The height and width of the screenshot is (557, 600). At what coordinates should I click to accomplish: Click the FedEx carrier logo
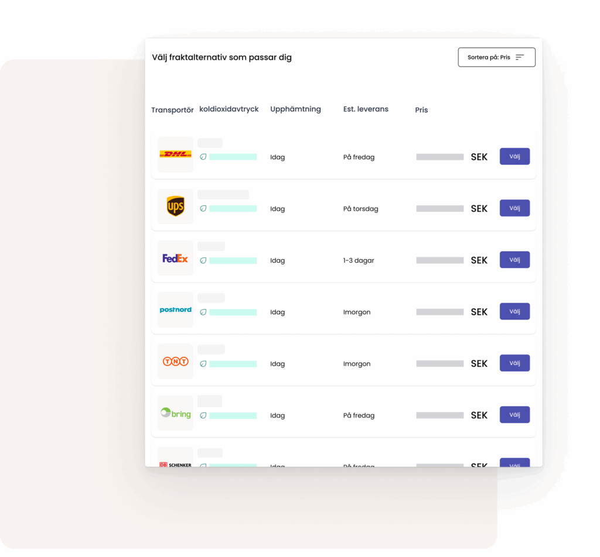[x=175, y=259]
